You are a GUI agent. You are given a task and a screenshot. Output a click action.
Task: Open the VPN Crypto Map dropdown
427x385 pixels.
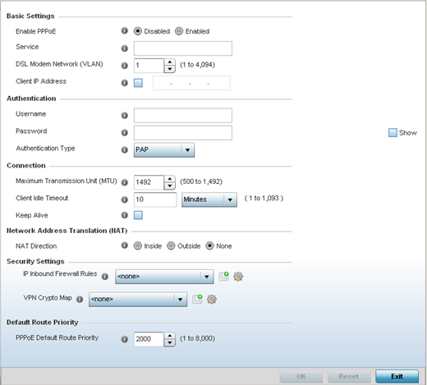pyautogui.click(x=138, y=299)
